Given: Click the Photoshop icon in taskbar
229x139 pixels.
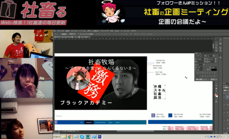Looking at the screenshot, I should 100,137.
